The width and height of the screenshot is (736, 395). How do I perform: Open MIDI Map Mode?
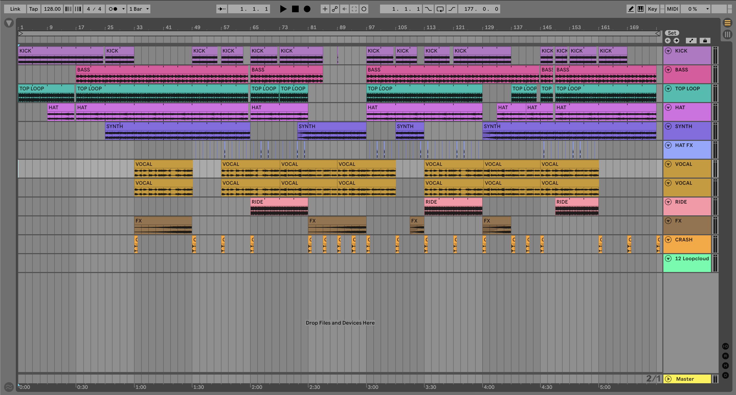coord(672,9)
